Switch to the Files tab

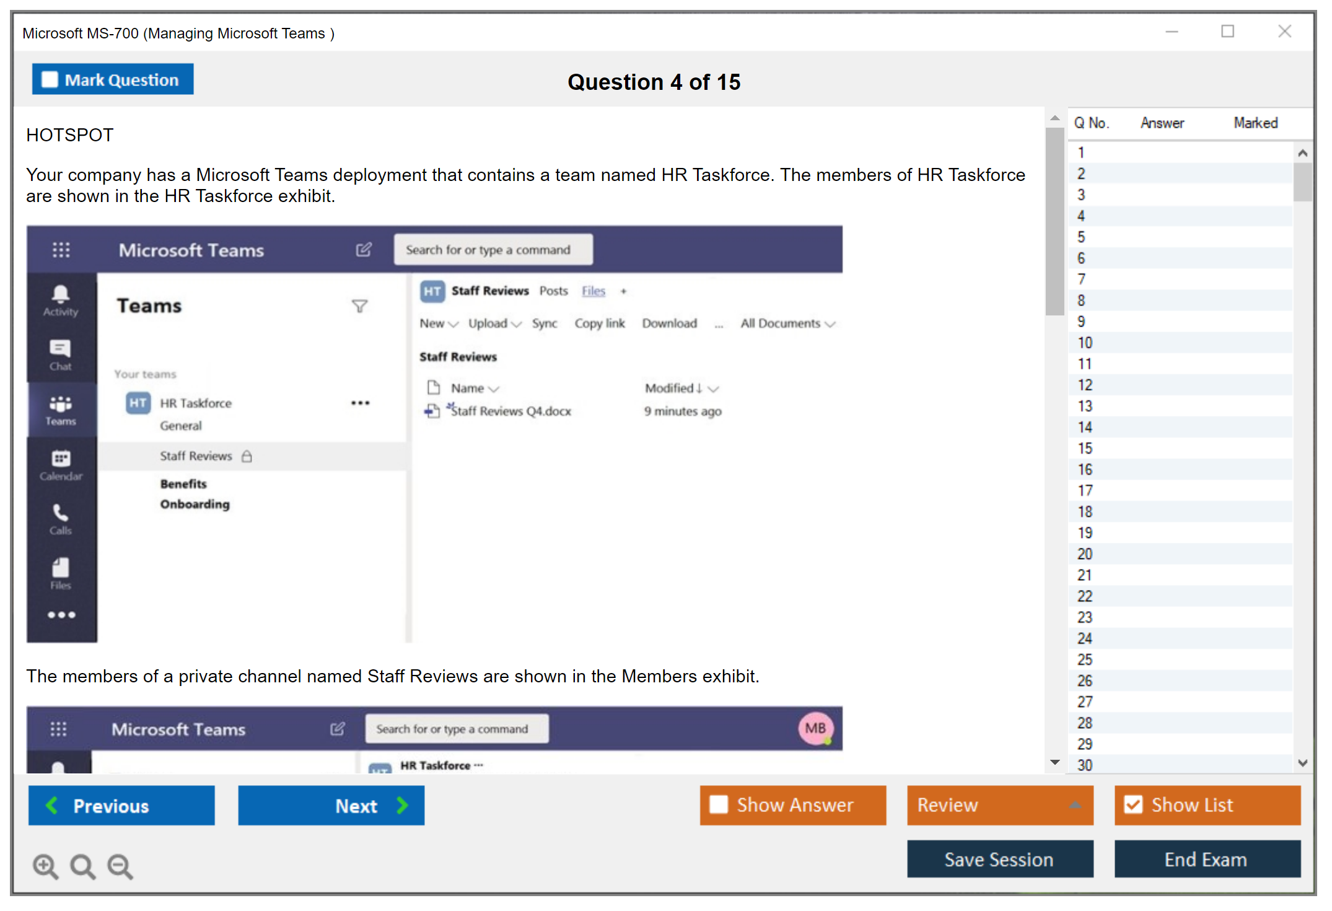tap(593, 291)
